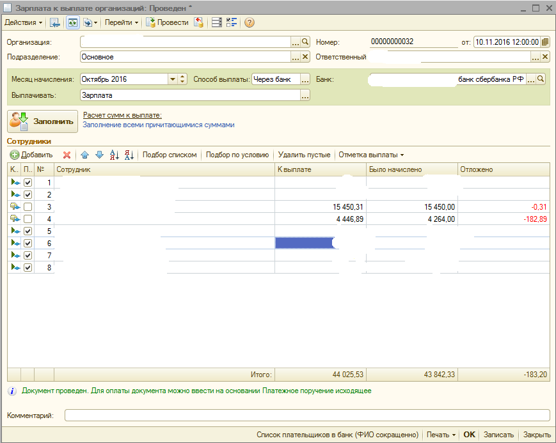The image size is (556, 443).
Task: Open Отметка выплаты dropdown
Action: (x=371, y=155)
